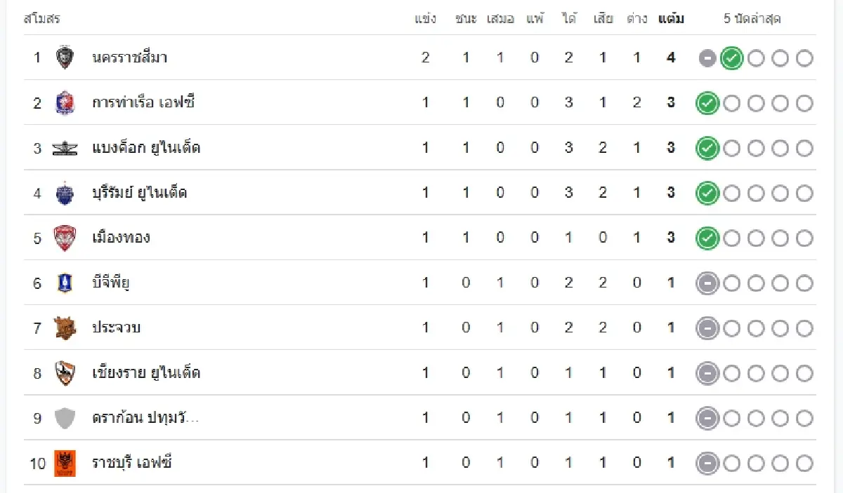This screenshot has width=843, height=493.
Task: Click the Prachuap orange club logo
Action: (65, 327)
